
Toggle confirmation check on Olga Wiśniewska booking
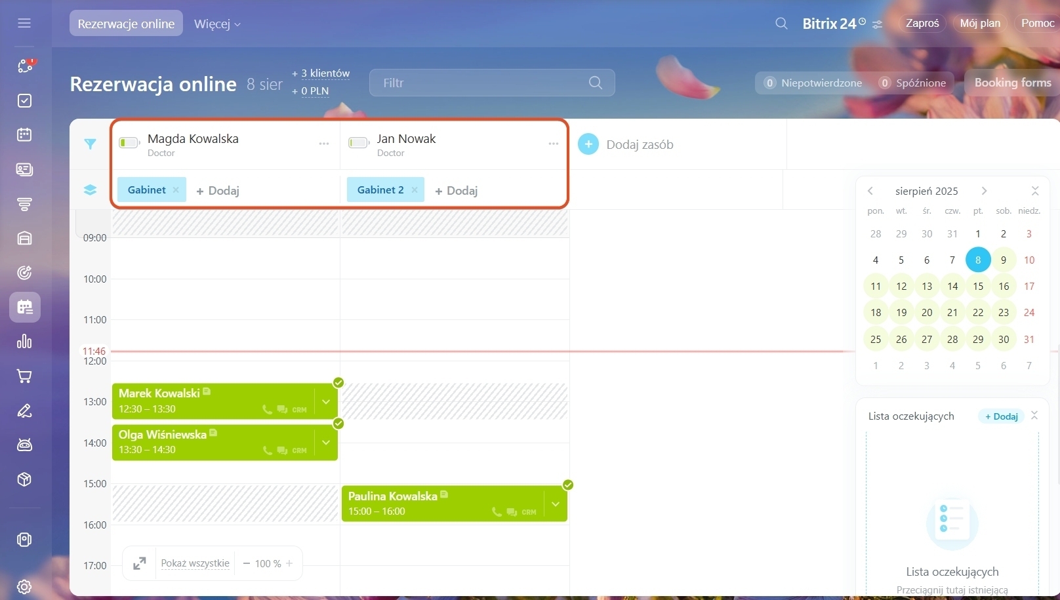tap(338, 424)
